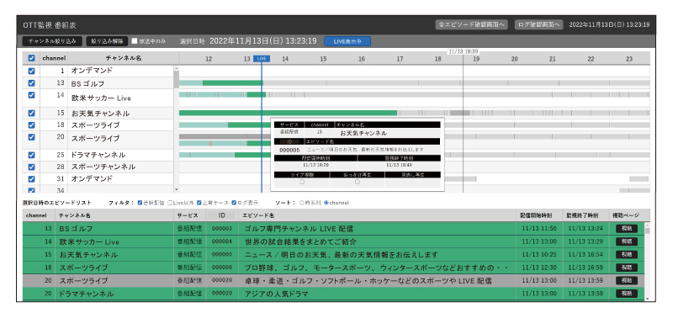Click 視聴 in the 卓球・柔道 episode row

(x=627, y=281)
